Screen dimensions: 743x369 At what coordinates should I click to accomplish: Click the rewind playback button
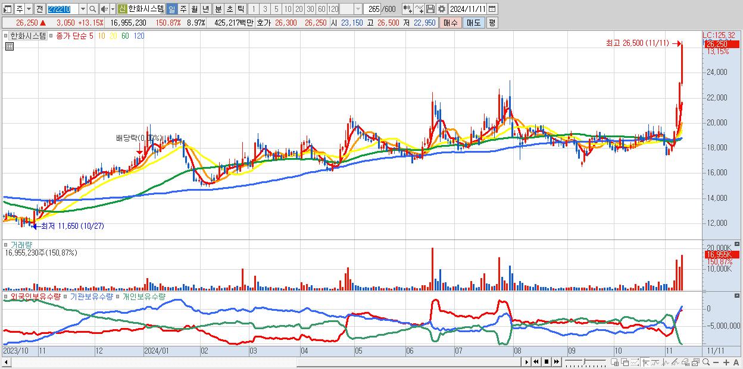pos(536,362)
